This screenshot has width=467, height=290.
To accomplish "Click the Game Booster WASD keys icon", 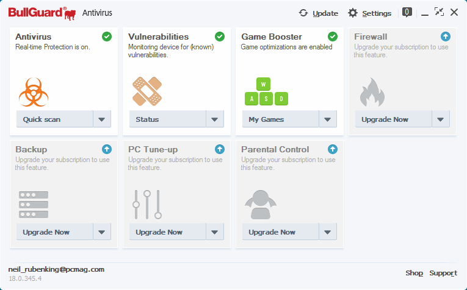I will (x=266, y=92).
